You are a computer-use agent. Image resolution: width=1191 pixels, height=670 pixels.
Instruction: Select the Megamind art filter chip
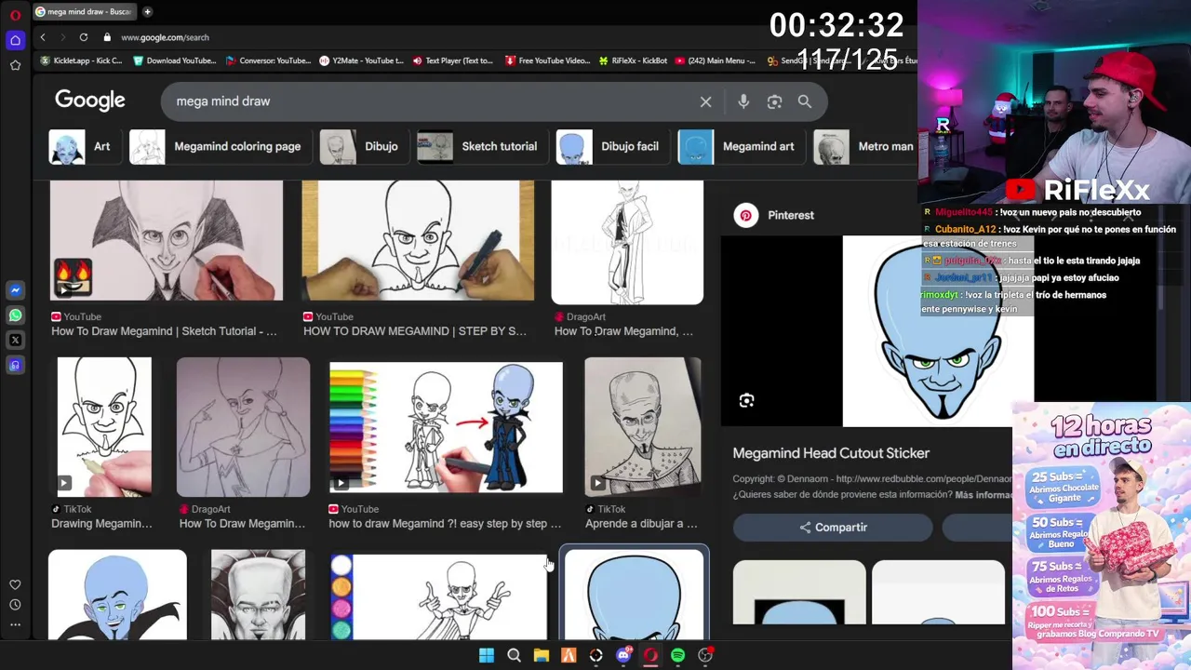[740, 147]
